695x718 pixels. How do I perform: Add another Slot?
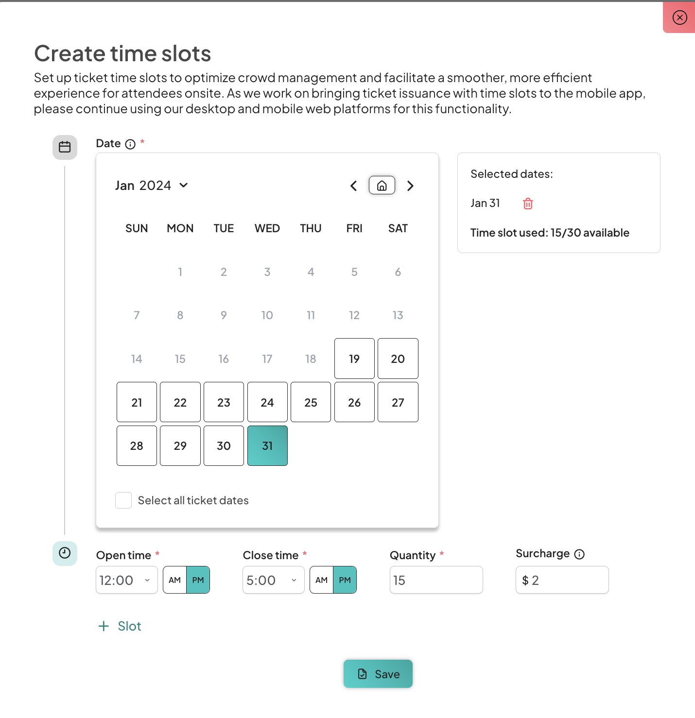120,626
